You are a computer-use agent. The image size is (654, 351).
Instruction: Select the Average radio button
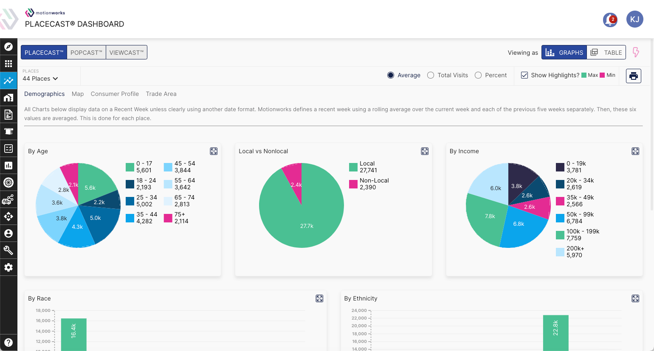391,75
